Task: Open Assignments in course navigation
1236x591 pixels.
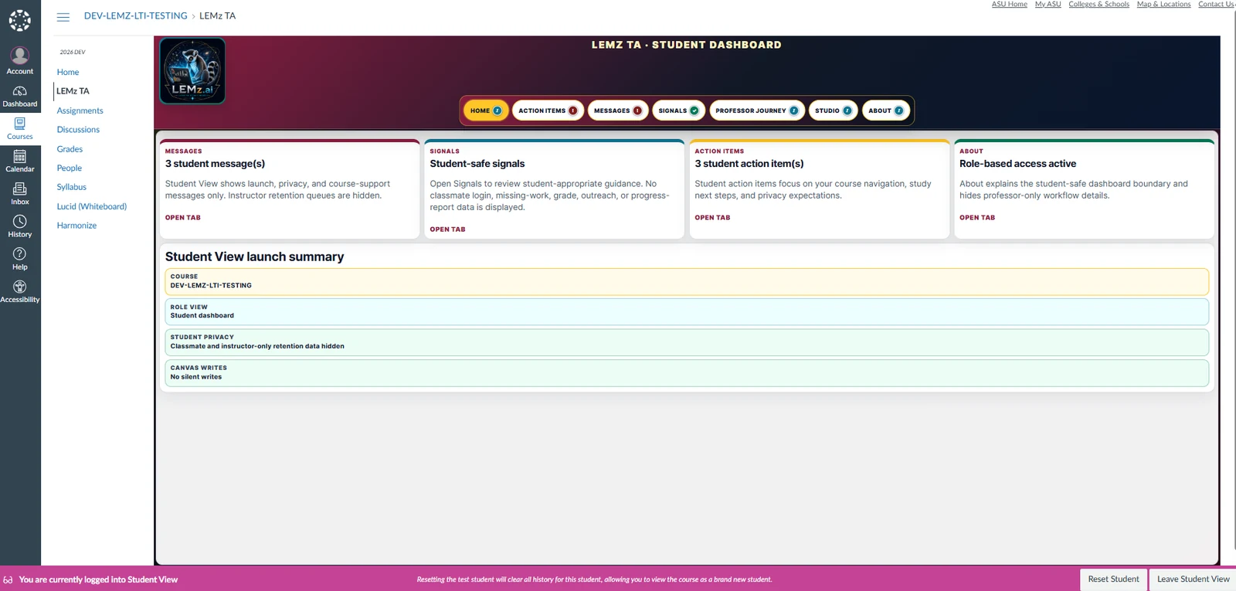Action: (80, 110)
